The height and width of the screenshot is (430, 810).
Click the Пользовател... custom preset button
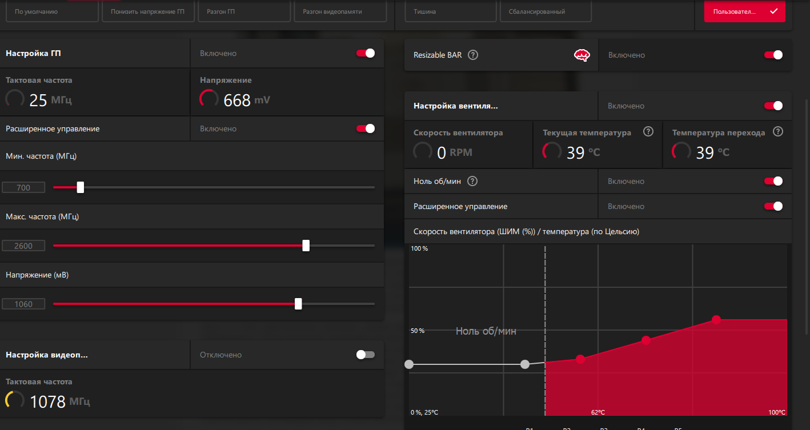point(745,11)
